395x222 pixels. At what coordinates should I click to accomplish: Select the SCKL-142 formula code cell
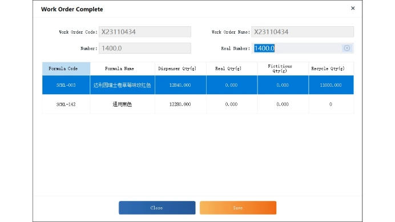coord(66,104)
